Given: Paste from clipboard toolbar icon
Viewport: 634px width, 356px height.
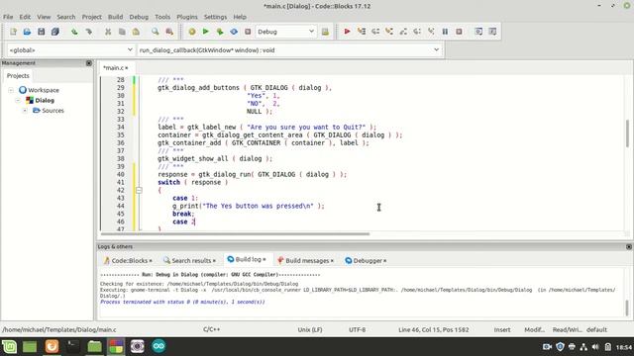Looking at the screenshot, I should click(x=136, y=32).
